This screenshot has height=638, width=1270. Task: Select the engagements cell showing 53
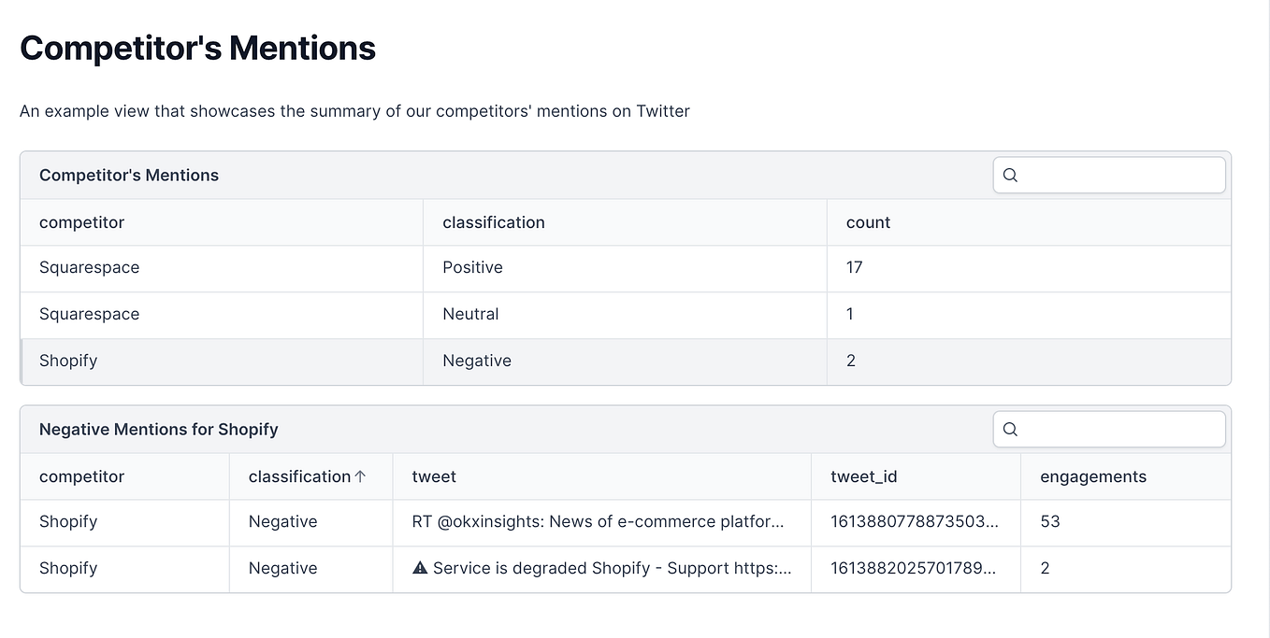(1126, 522)
